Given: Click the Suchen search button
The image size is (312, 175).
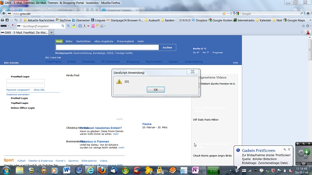Looking at the screenshot, I should pos(167,47).
